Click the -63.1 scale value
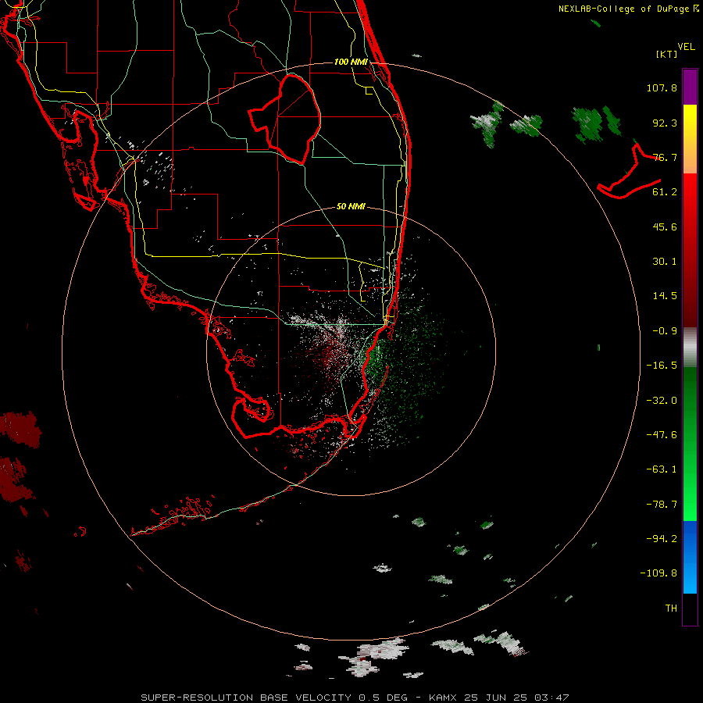703x703 pixels. tap(662, 469)
